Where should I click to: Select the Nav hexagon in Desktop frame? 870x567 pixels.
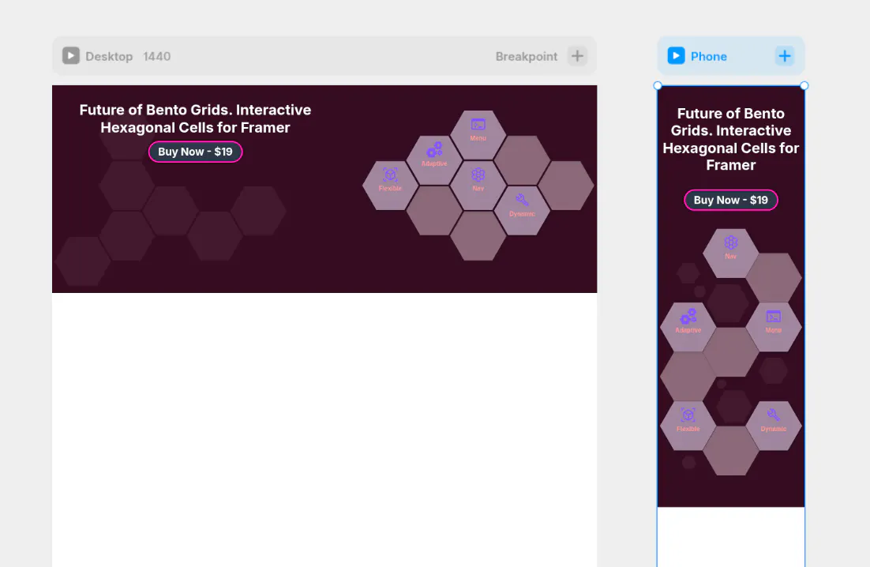[x=478, y=186]
